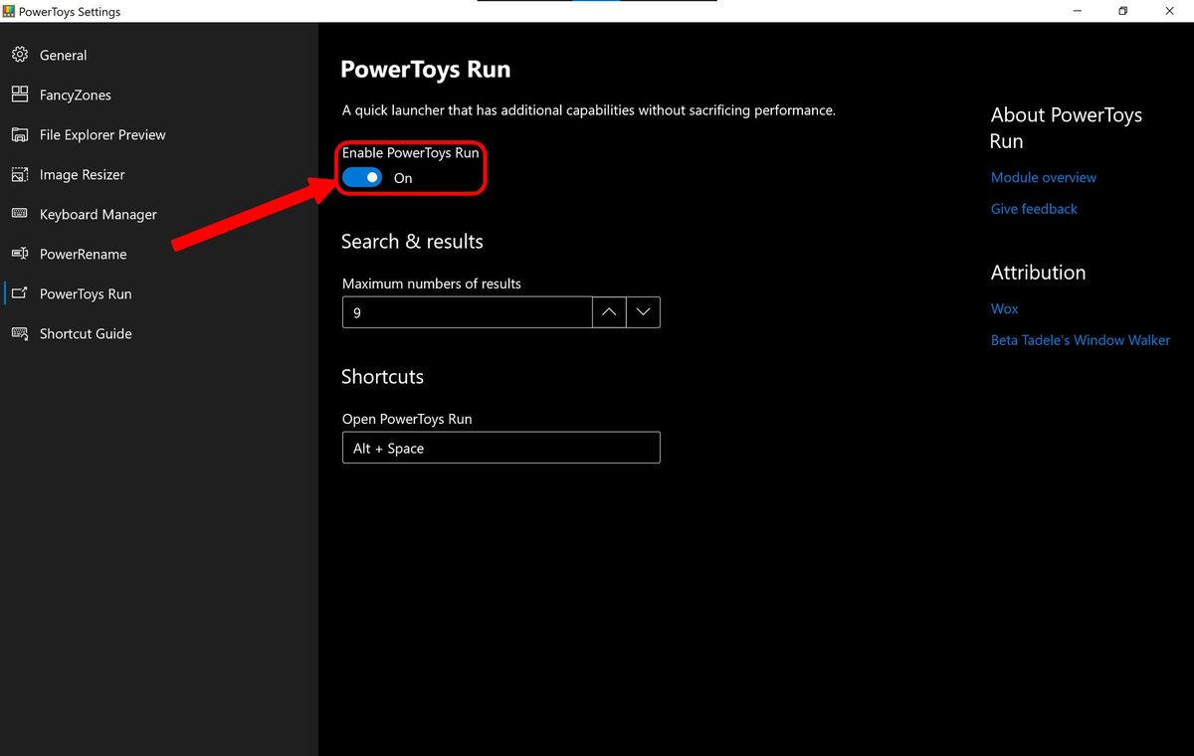Image resolution: width=1194 pixels, height=756 pixels.
Task: Click the Open PowerToys Run shortcut field
Action: 500,448
